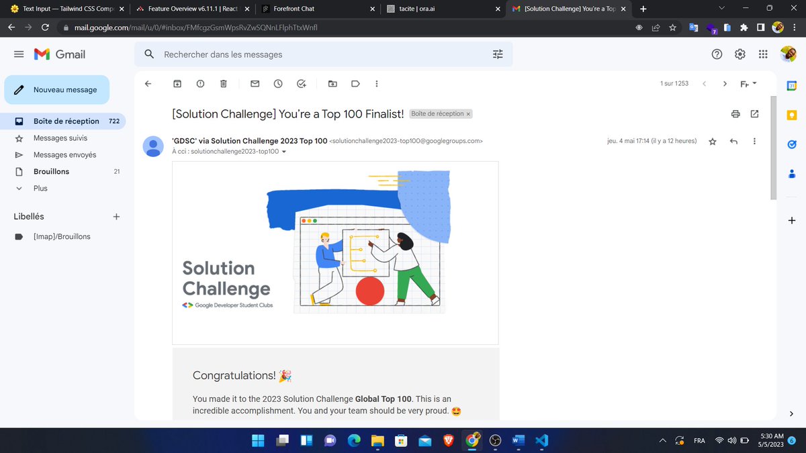
Task: Switch to Forefront Chat tab
Action: (318, 9)
